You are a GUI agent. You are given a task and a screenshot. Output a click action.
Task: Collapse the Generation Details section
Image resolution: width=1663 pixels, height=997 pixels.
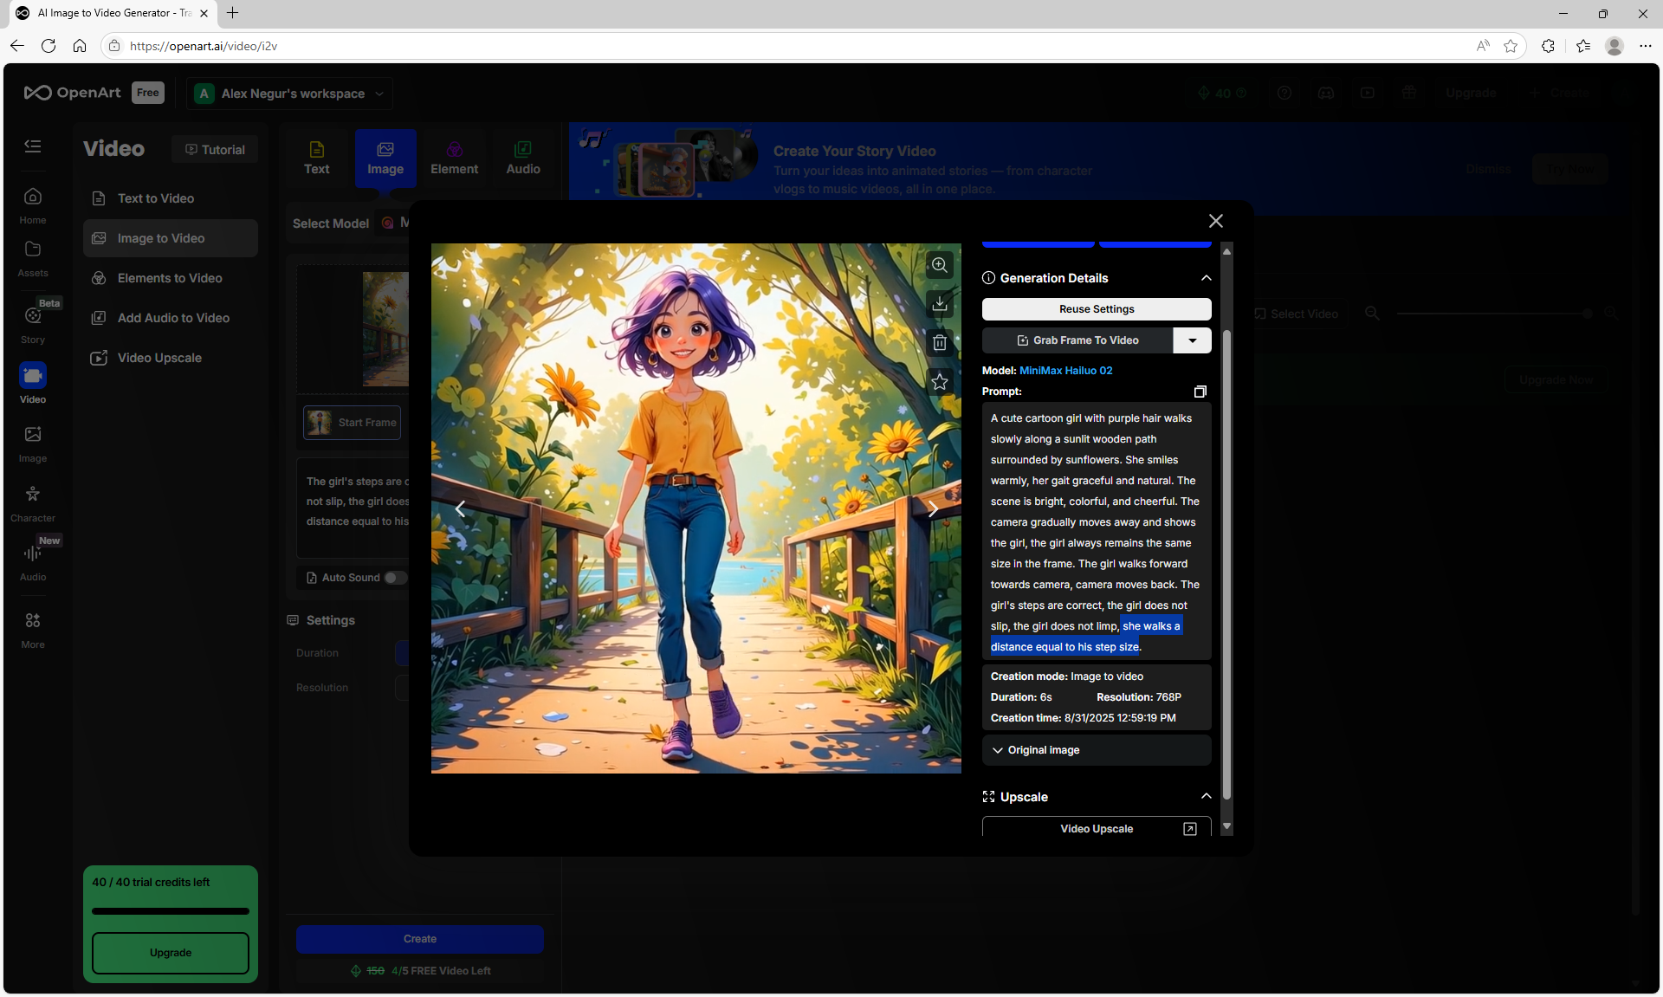[1206, 278]
